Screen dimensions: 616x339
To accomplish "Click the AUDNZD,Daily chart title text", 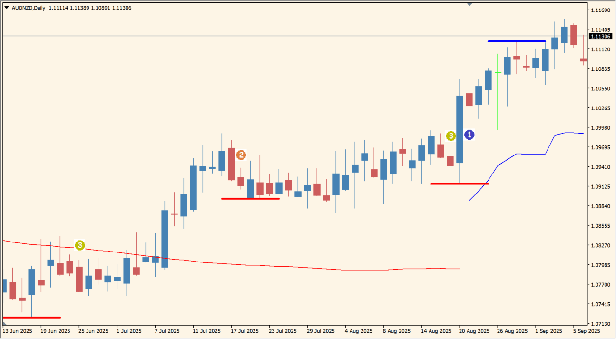I will point(29,8).
